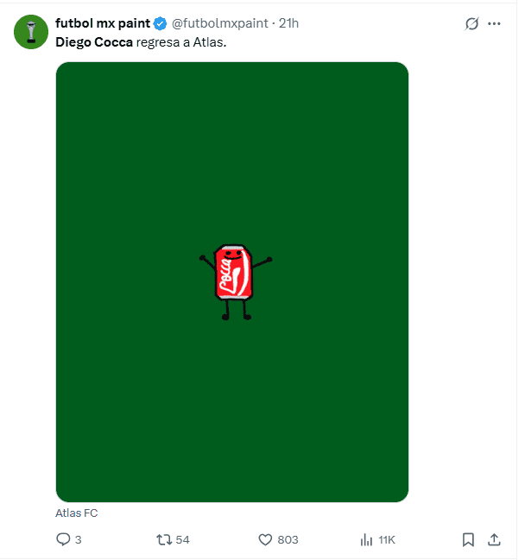Click the futbol mx paint display name
The height and width of the screenshot is (560, 525).
tap(102, 23)
